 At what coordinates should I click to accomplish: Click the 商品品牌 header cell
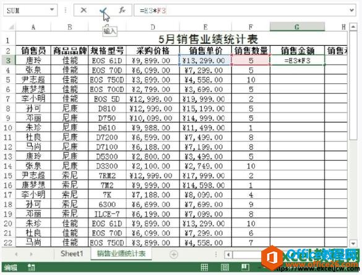click(x=69, y=51)
